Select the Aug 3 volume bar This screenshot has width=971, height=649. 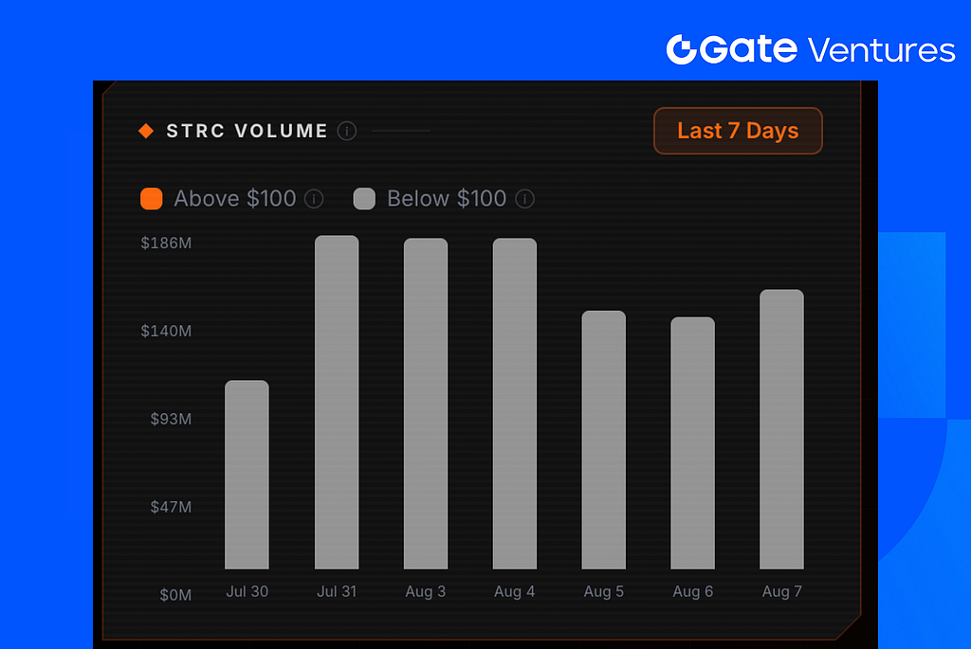[x=426, y=404]
